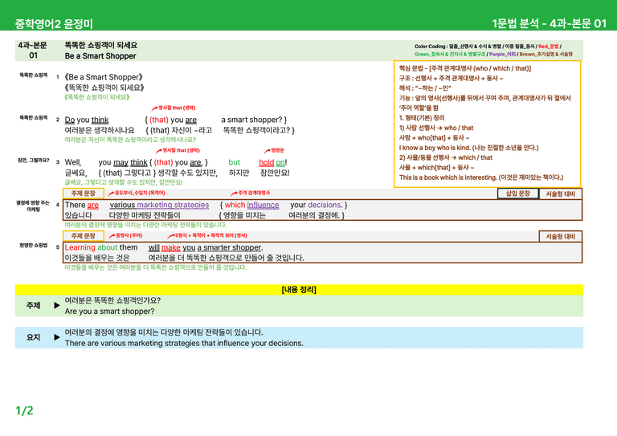
Task: Click Korean phrase '다양한 마케팅 전략들이' under sentence 4
Action: [145, 215]
